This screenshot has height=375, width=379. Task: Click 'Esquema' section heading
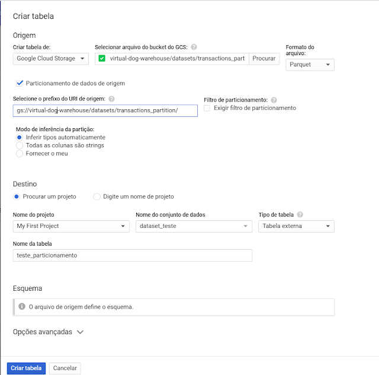tap(28, 288)
